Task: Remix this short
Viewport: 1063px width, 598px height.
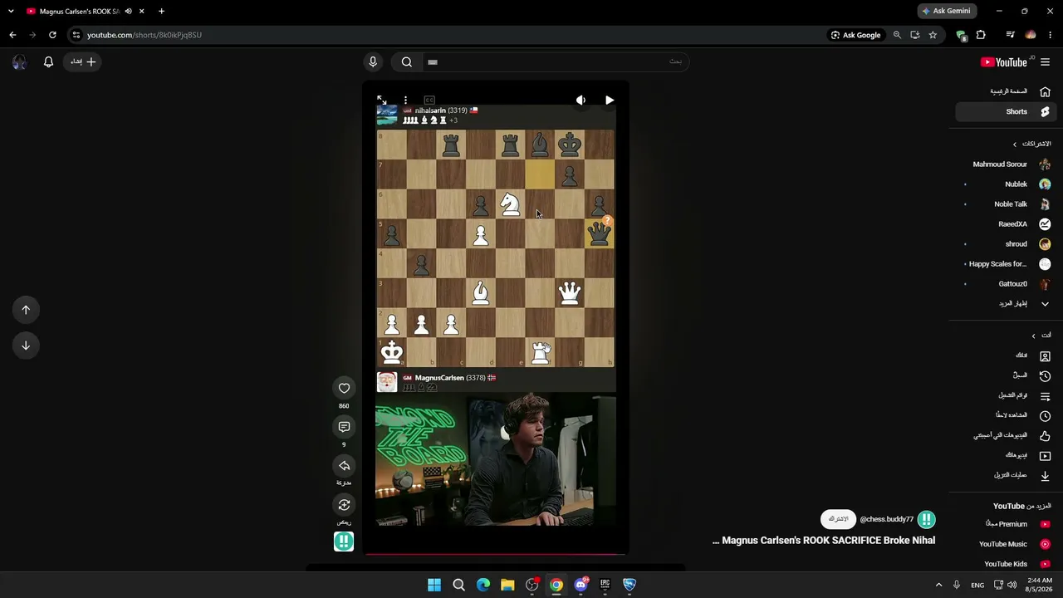Action: click(x=344, y=505)
